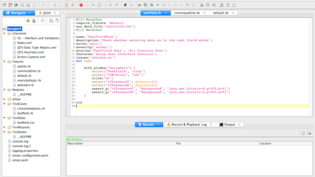This screenshot has height=177, width=315.
Task: Select Notes.xml in Checklists
Action: tap(24, 43)
